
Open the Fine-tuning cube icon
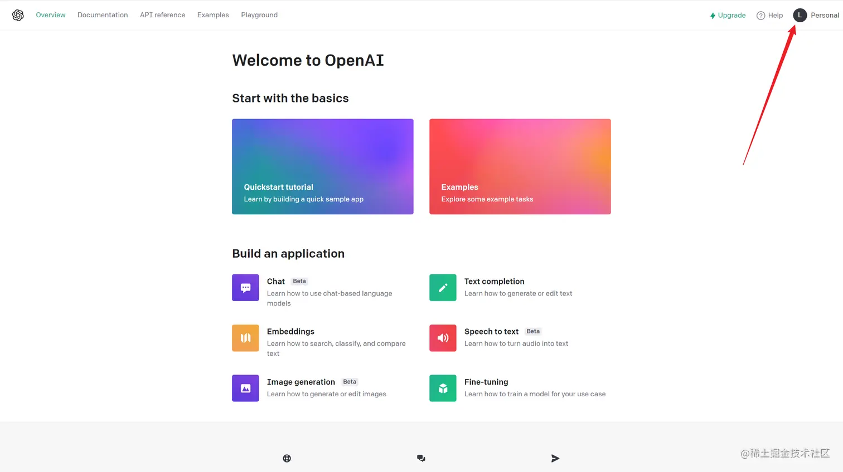point(443,388)
